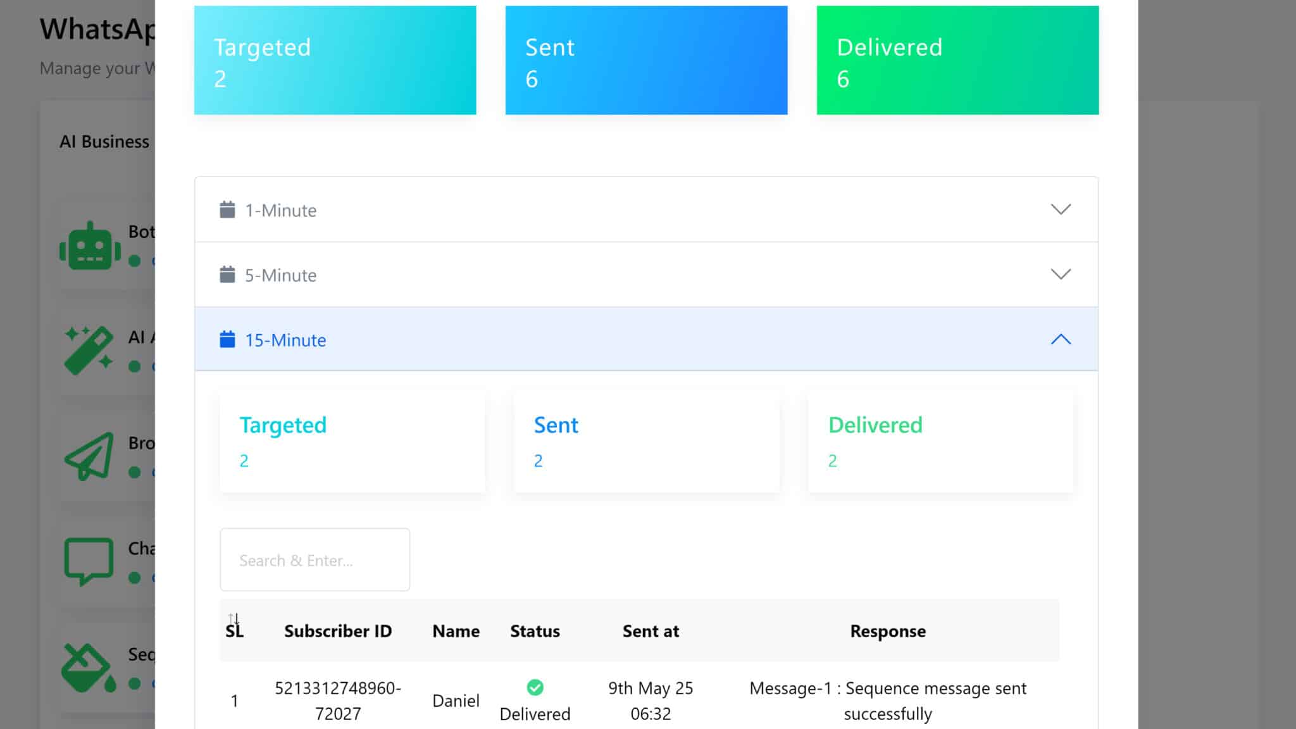Click the green Delivered checkmark icon
This screenshot has height=729, width=1296.
[535, 687]
